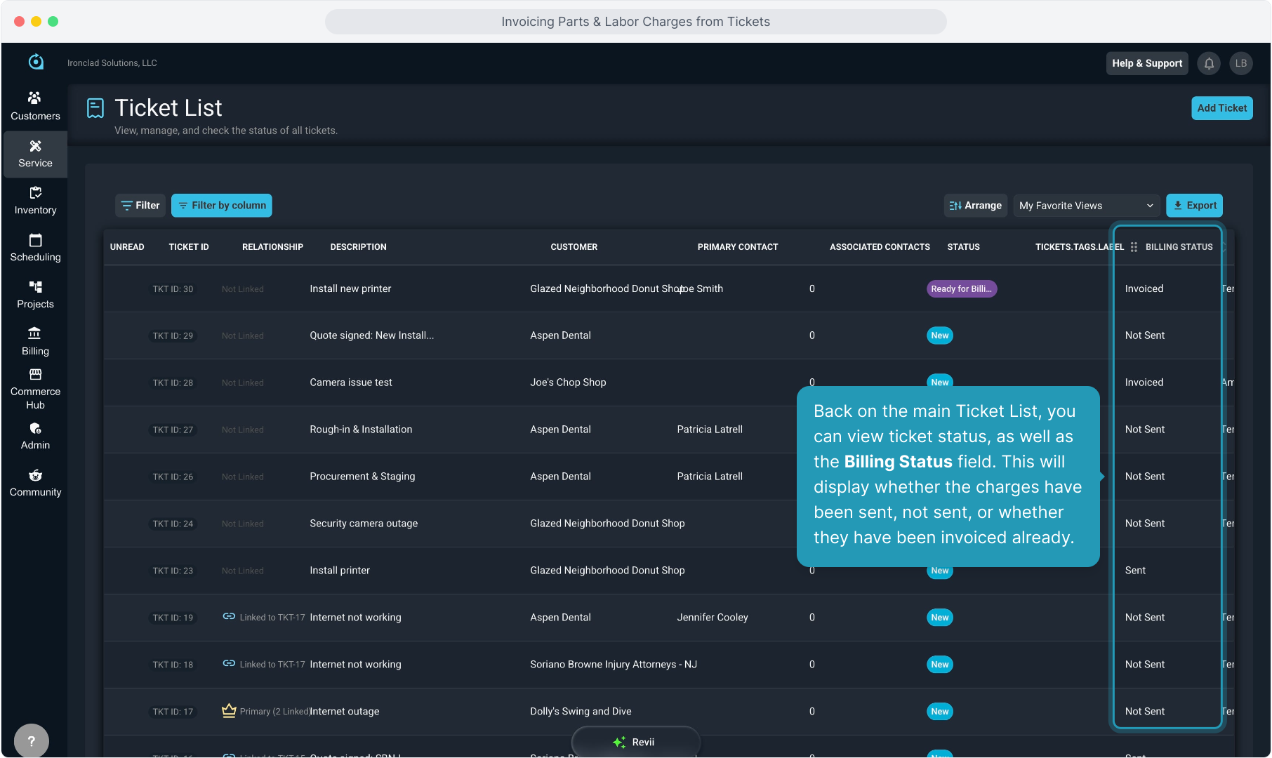The height and width of the screenshot is (758, 1272).
Task: Export the ticket list
Action: pos(1194,206)
